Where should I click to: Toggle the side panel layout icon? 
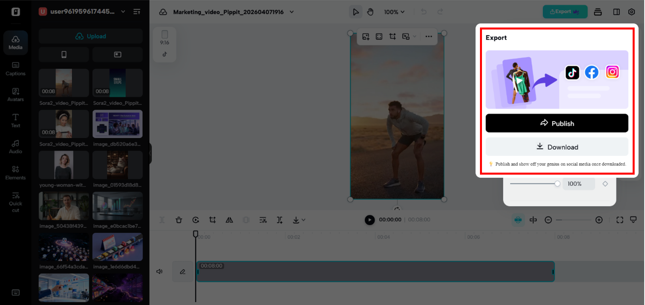[x=616, y=12]
